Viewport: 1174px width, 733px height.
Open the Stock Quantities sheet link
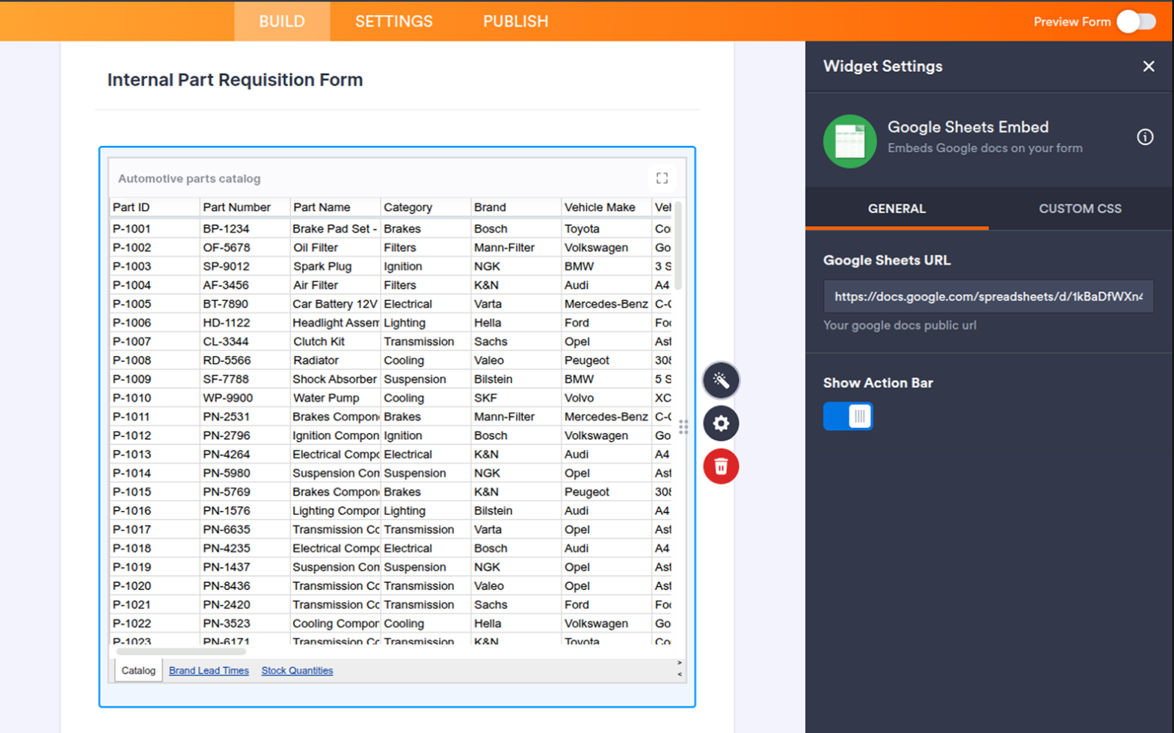[x=297, y=670]
